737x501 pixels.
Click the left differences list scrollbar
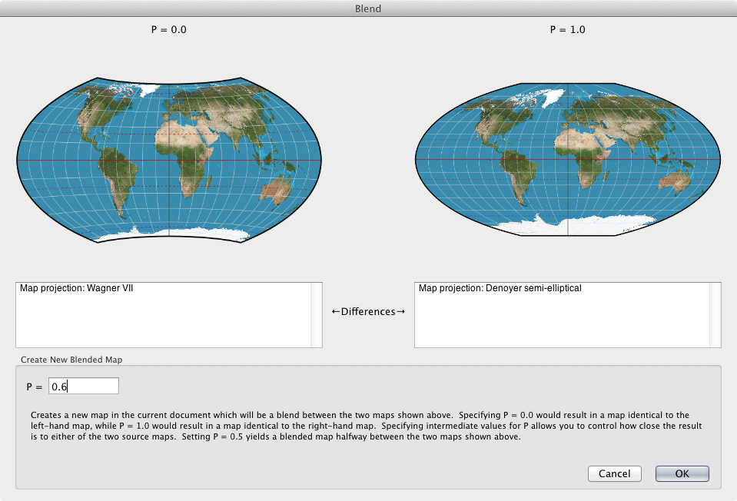point(316,314)
